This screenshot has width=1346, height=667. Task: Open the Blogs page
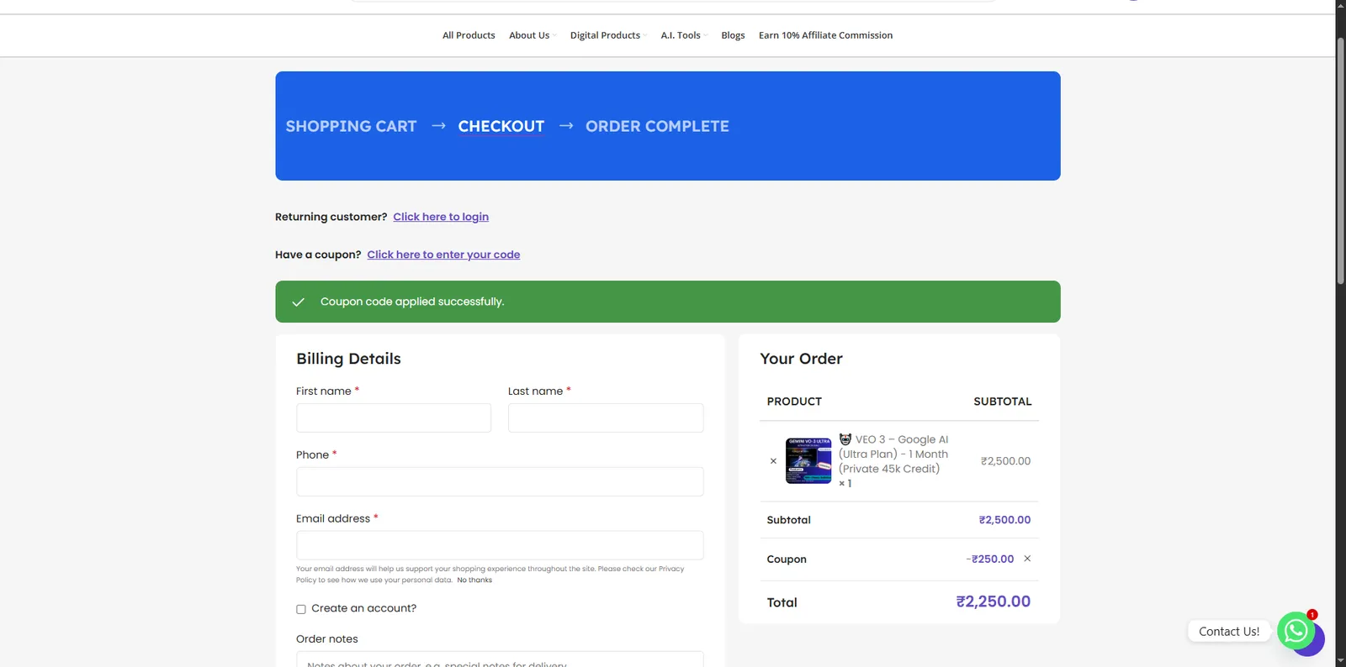coord(733,35)
